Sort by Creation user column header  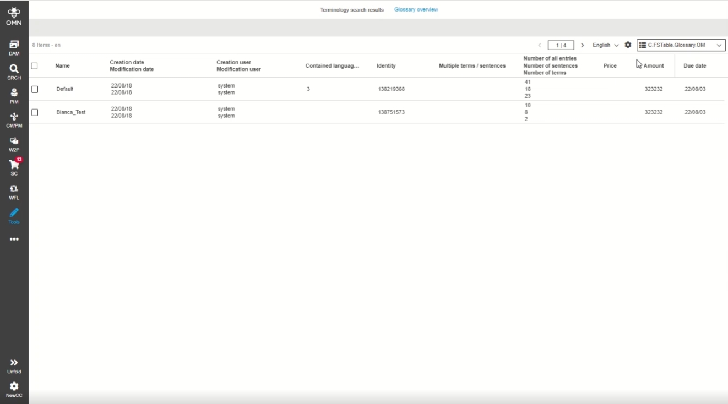(x=233, y=62)
